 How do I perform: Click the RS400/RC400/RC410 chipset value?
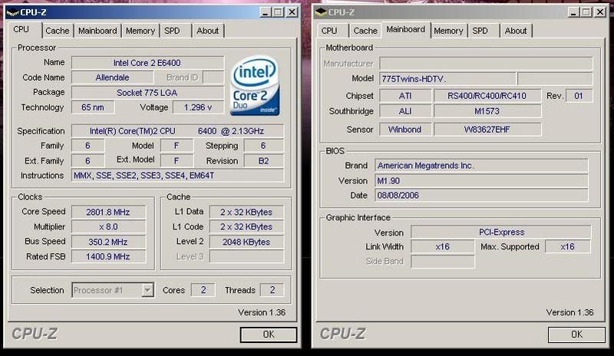(487, 96)
